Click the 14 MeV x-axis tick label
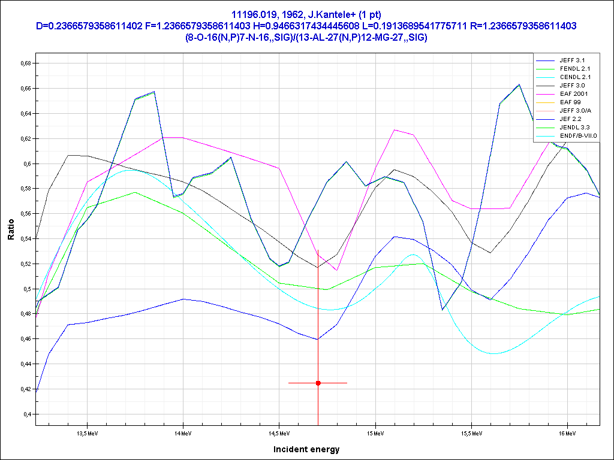Image resolution: width=614 pixels, height=460 pixels. click(182, 432)
